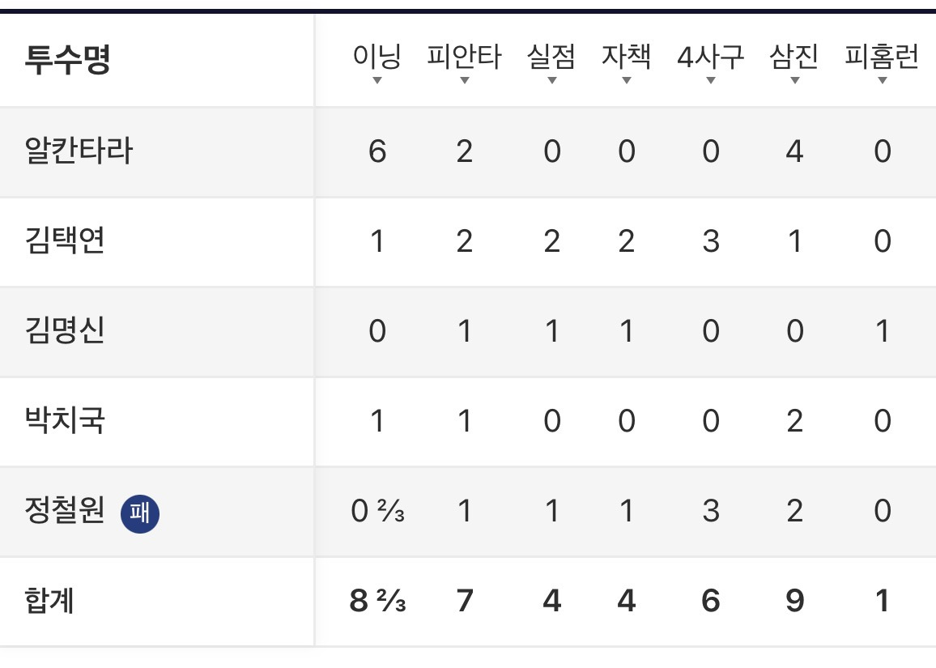This screenshot has width=936, height=668.
Task: Select pitcher 정철원 name
Action: click(65, 510)
